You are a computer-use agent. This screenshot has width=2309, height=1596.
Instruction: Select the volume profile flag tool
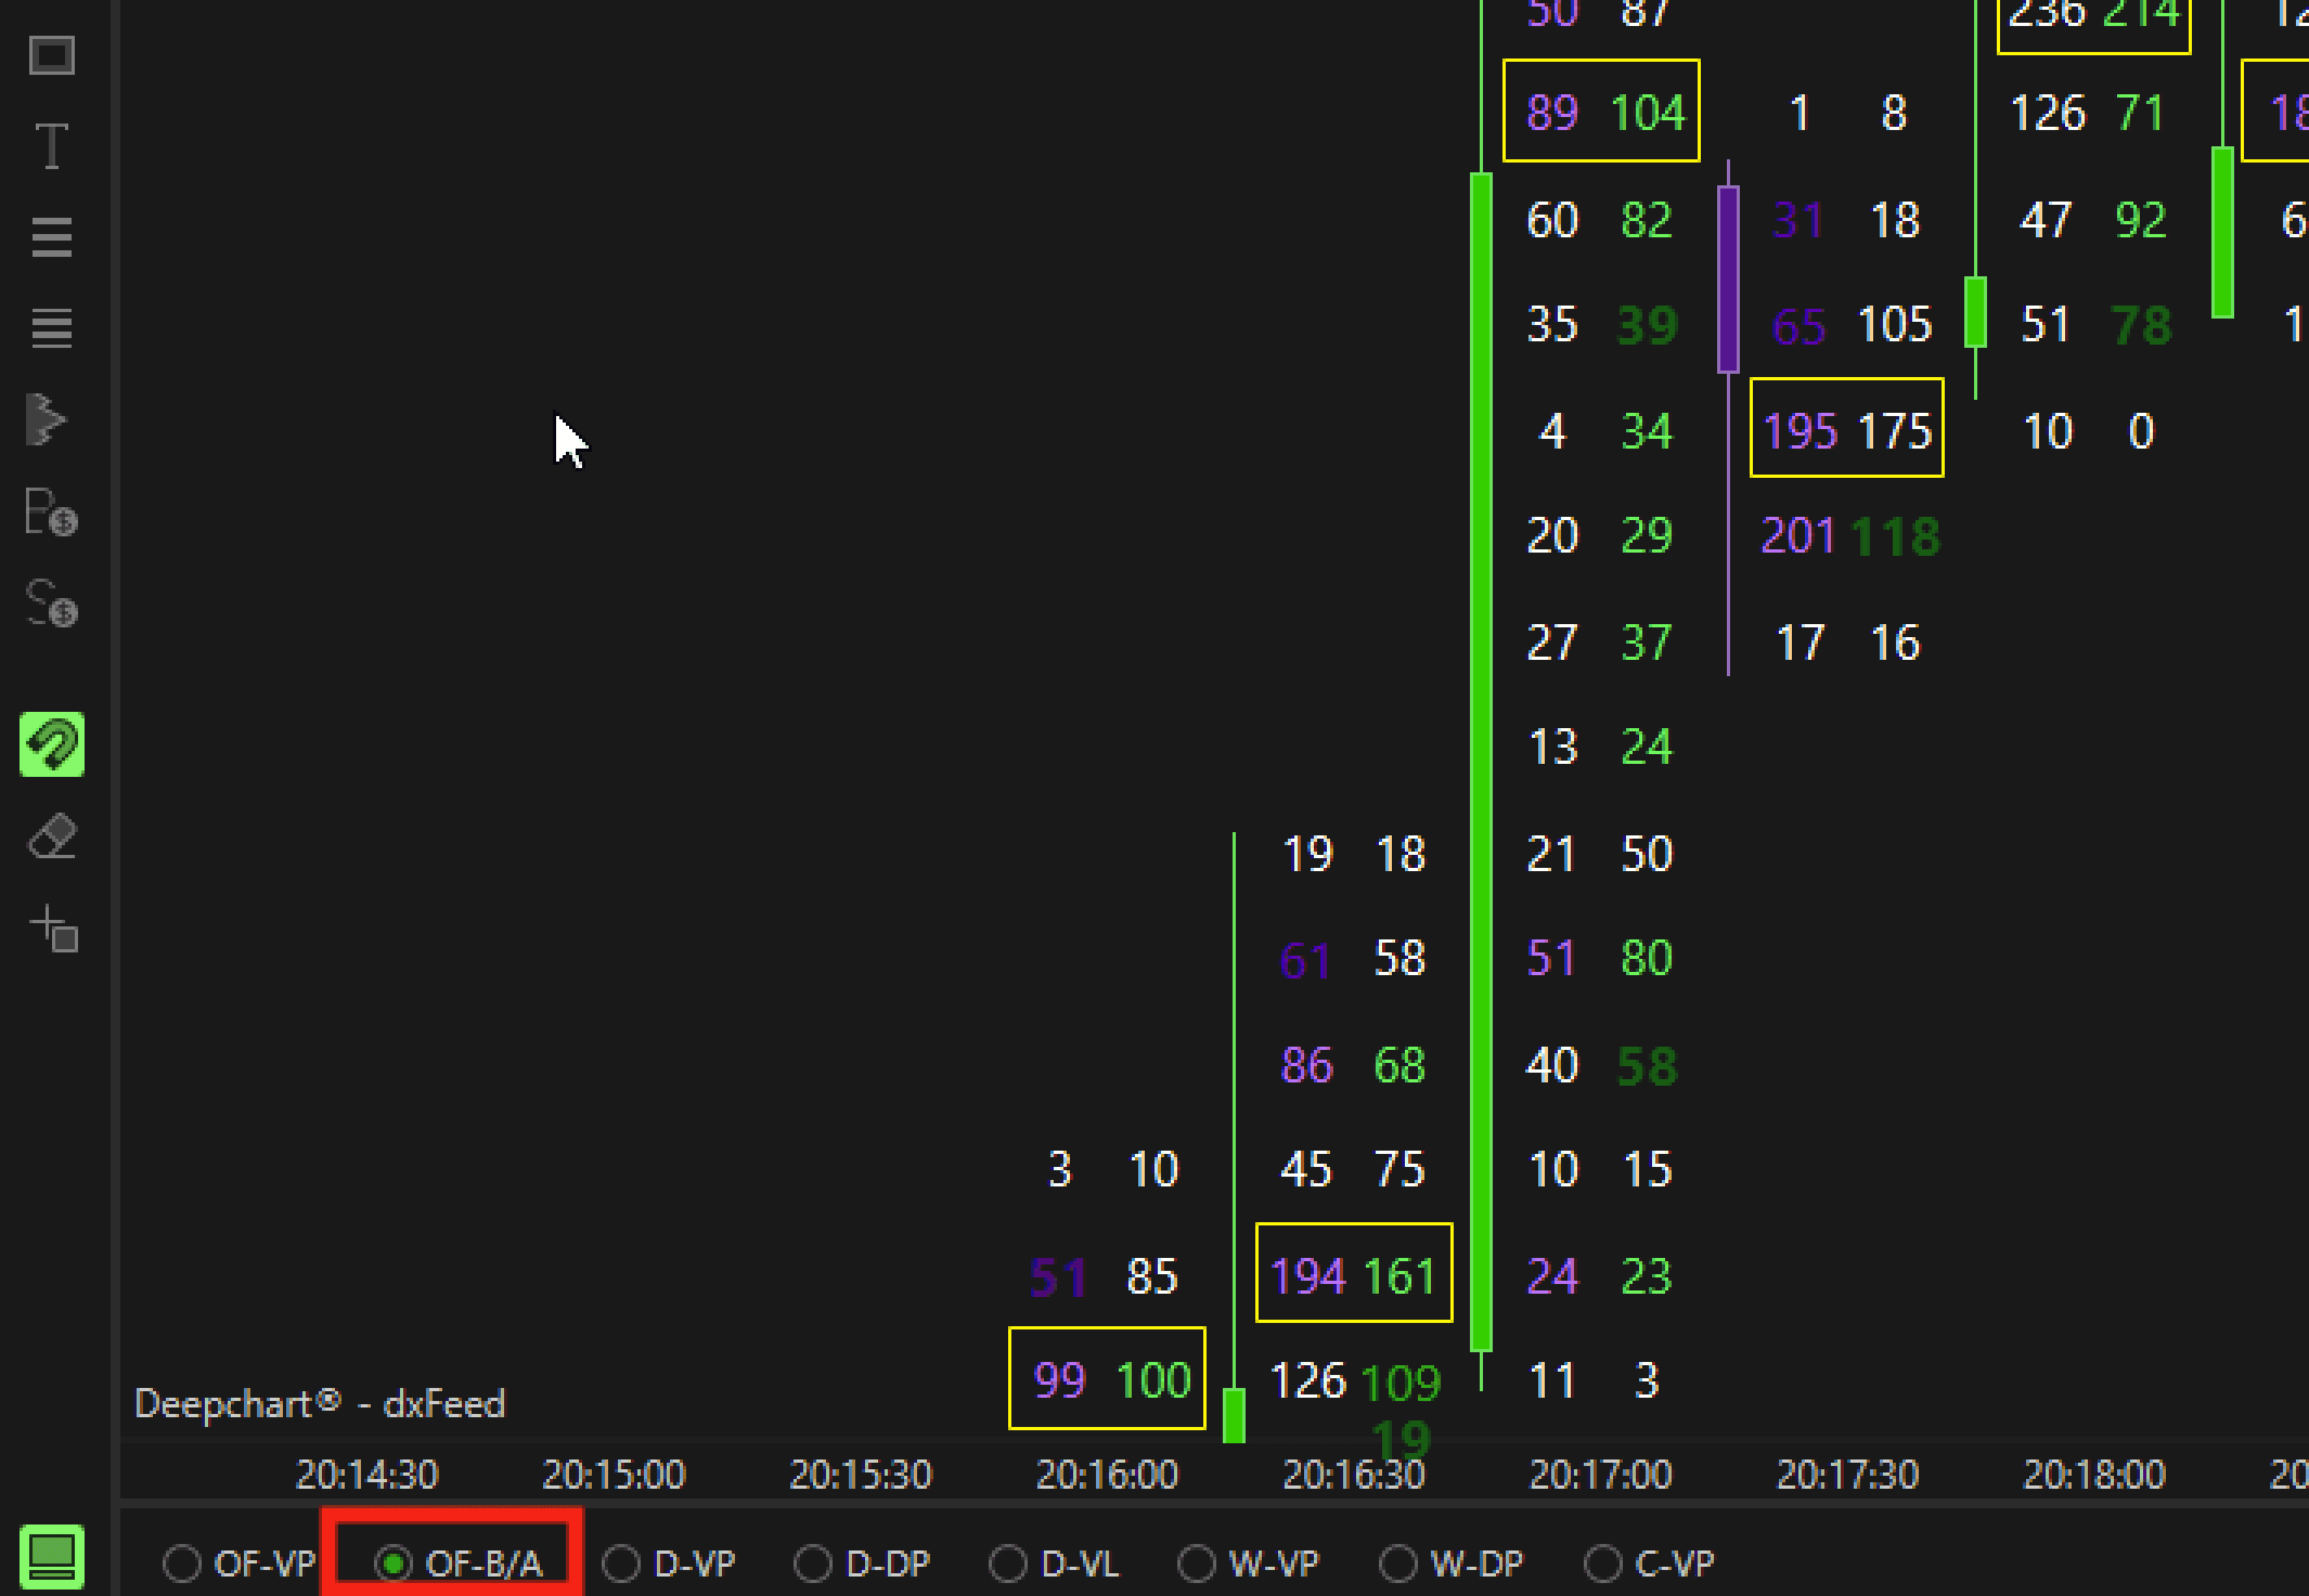click(x=46, y=419)
